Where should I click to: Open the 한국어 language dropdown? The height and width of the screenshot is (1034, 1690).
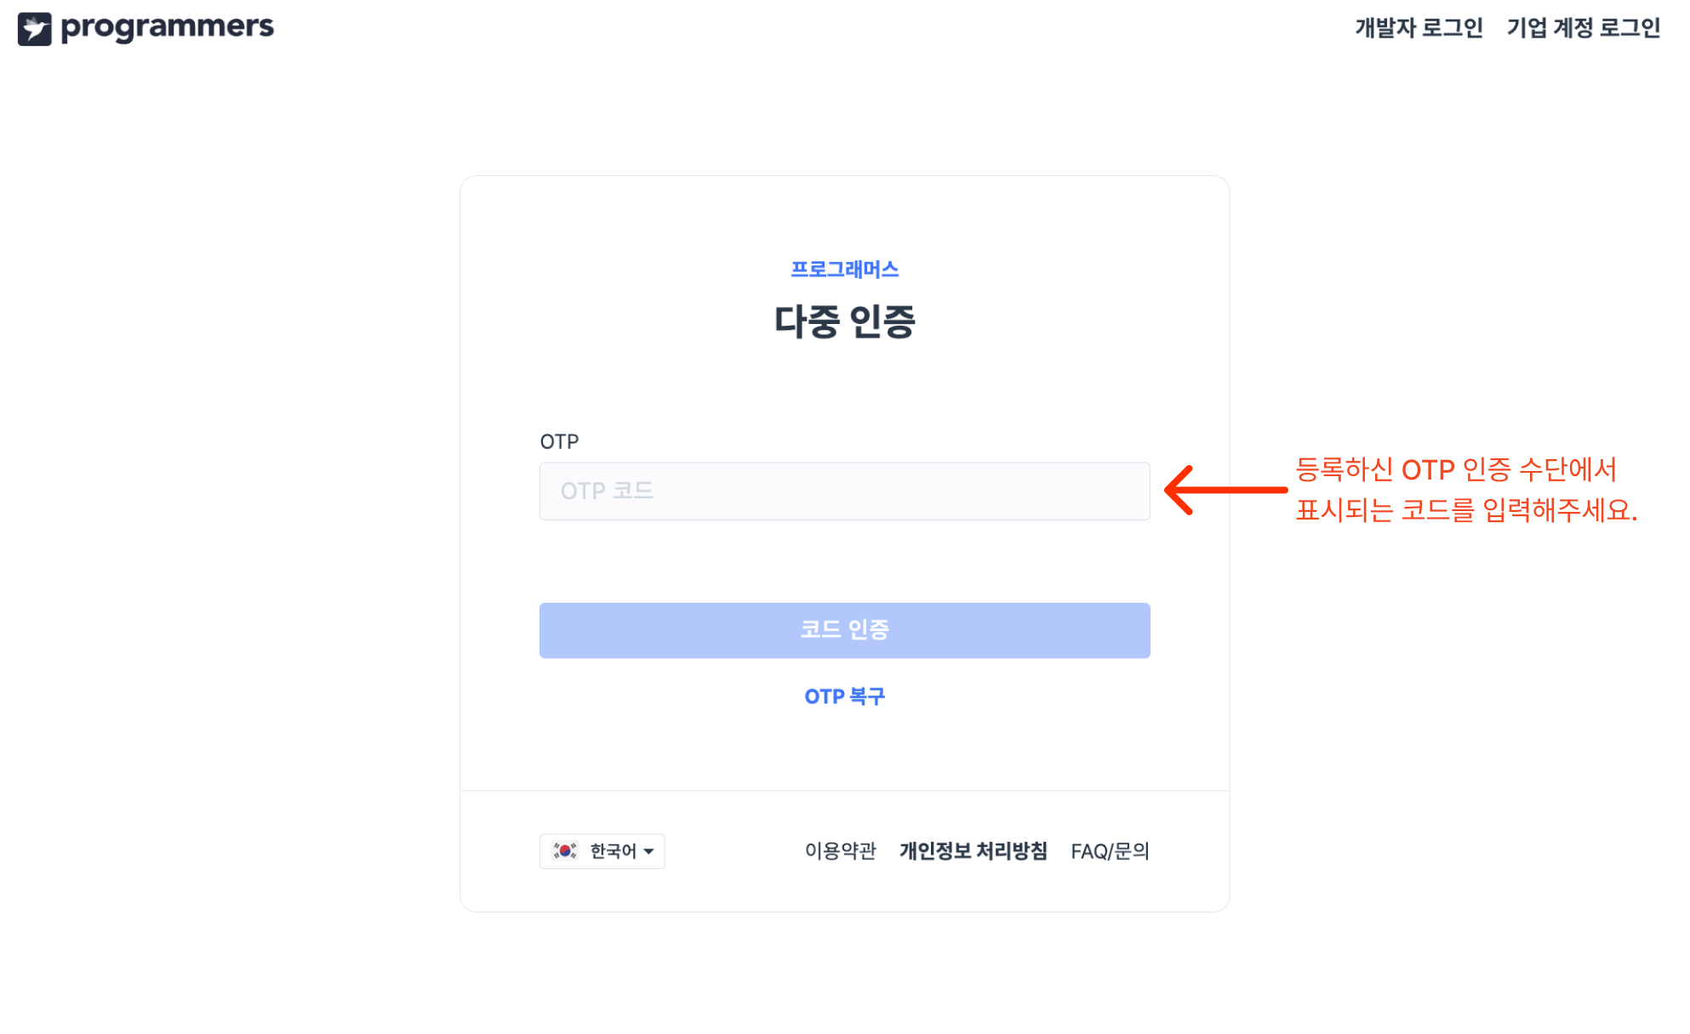click(x=613, y=851)
